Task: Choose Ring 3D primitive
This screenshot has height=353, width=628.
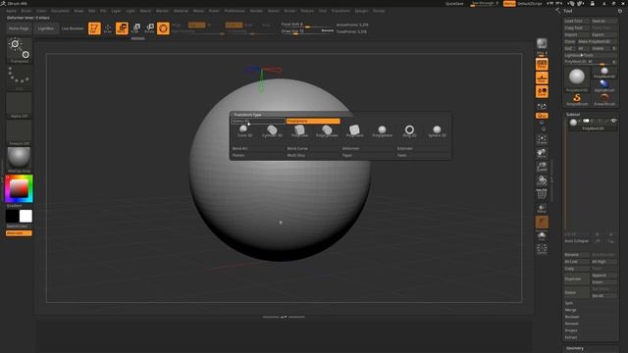Action: (x=409, y=130)
